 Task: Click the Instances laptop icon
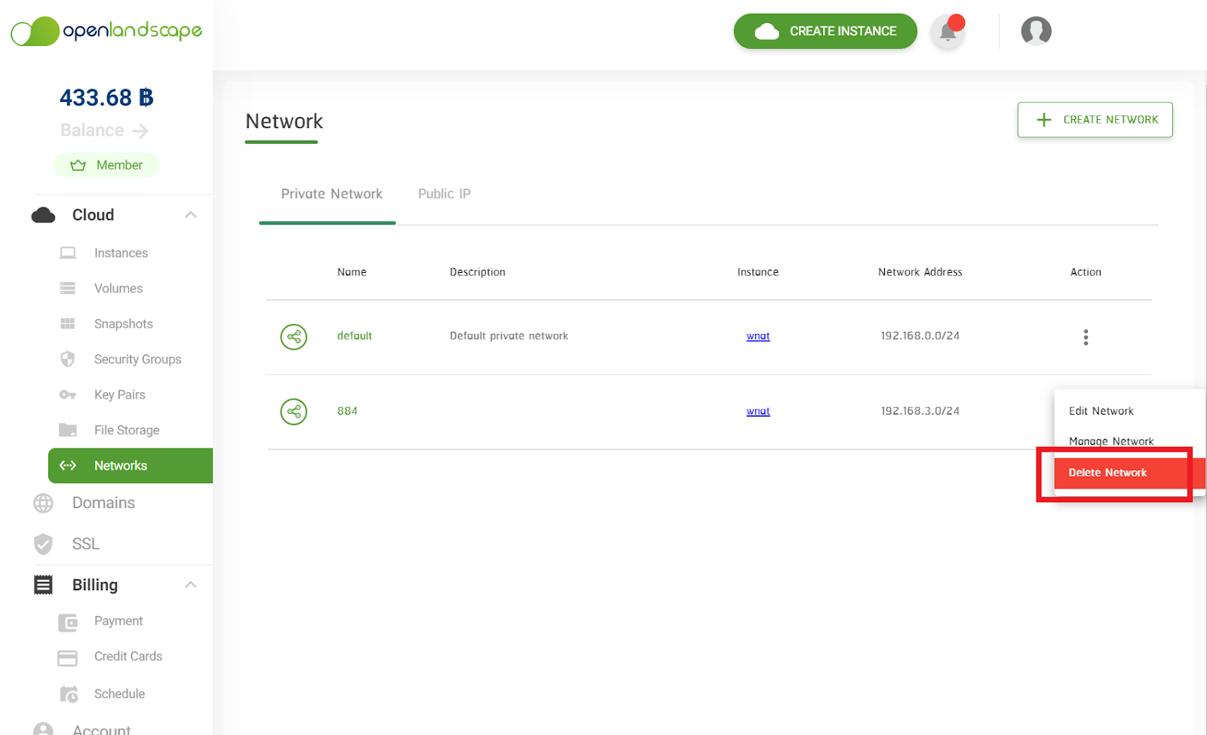pos(68,253)
